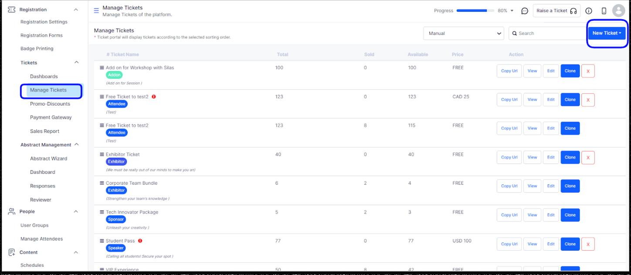Open Schedules under Content
This screenshot has height=275, width=631.
[x=32, y=265]
